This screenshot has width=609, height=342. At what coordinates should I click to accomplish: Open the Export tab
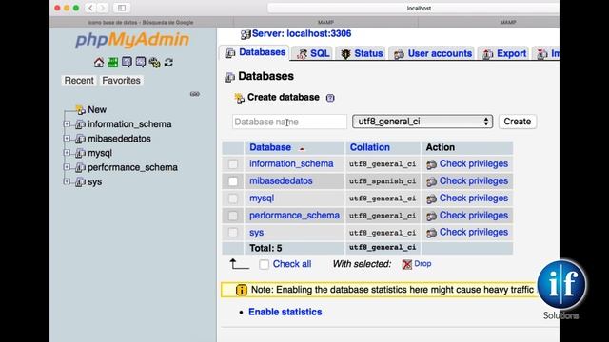[503, 53]
